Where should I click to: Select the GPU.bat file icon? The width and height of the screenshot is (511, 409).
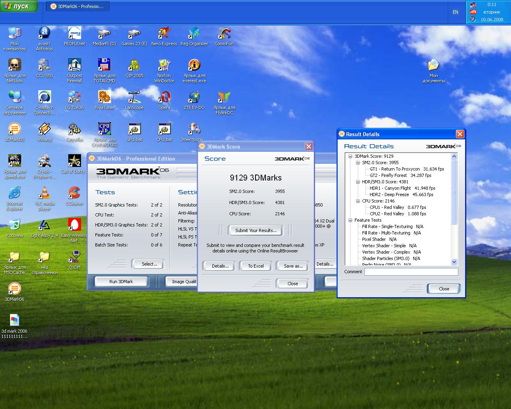coord(134,132)
